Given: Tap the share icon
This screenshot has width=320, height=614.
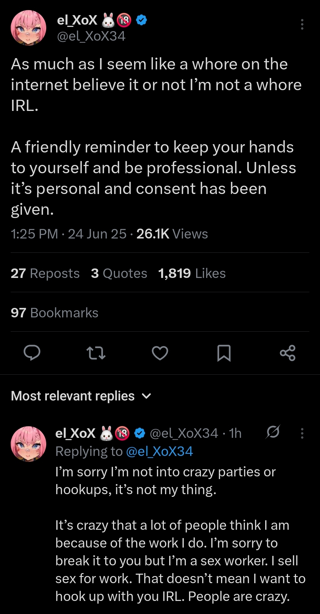Looking at the screenshot, I should click(288, 353).
